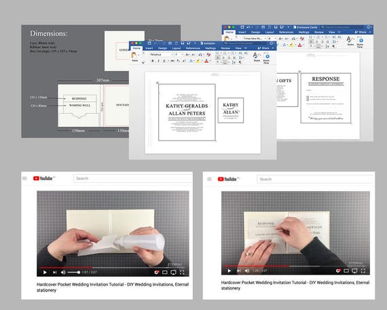Enter fullscreen on the left video
The width and height of the screenshot is (387, 310).
click(x=182, y=272)
